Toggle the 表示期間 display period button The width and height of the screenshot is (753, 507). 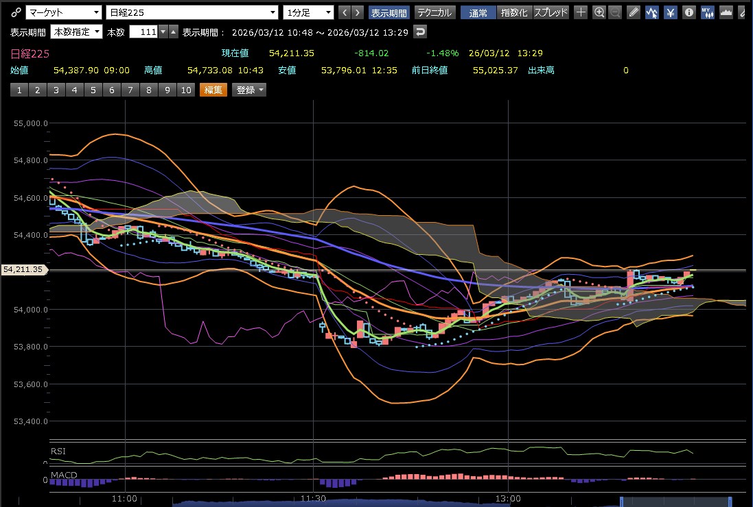coord(389,12)
